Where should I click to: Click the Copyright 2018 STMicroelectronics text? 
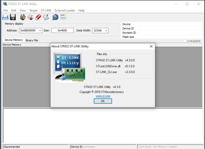[102, 92]
